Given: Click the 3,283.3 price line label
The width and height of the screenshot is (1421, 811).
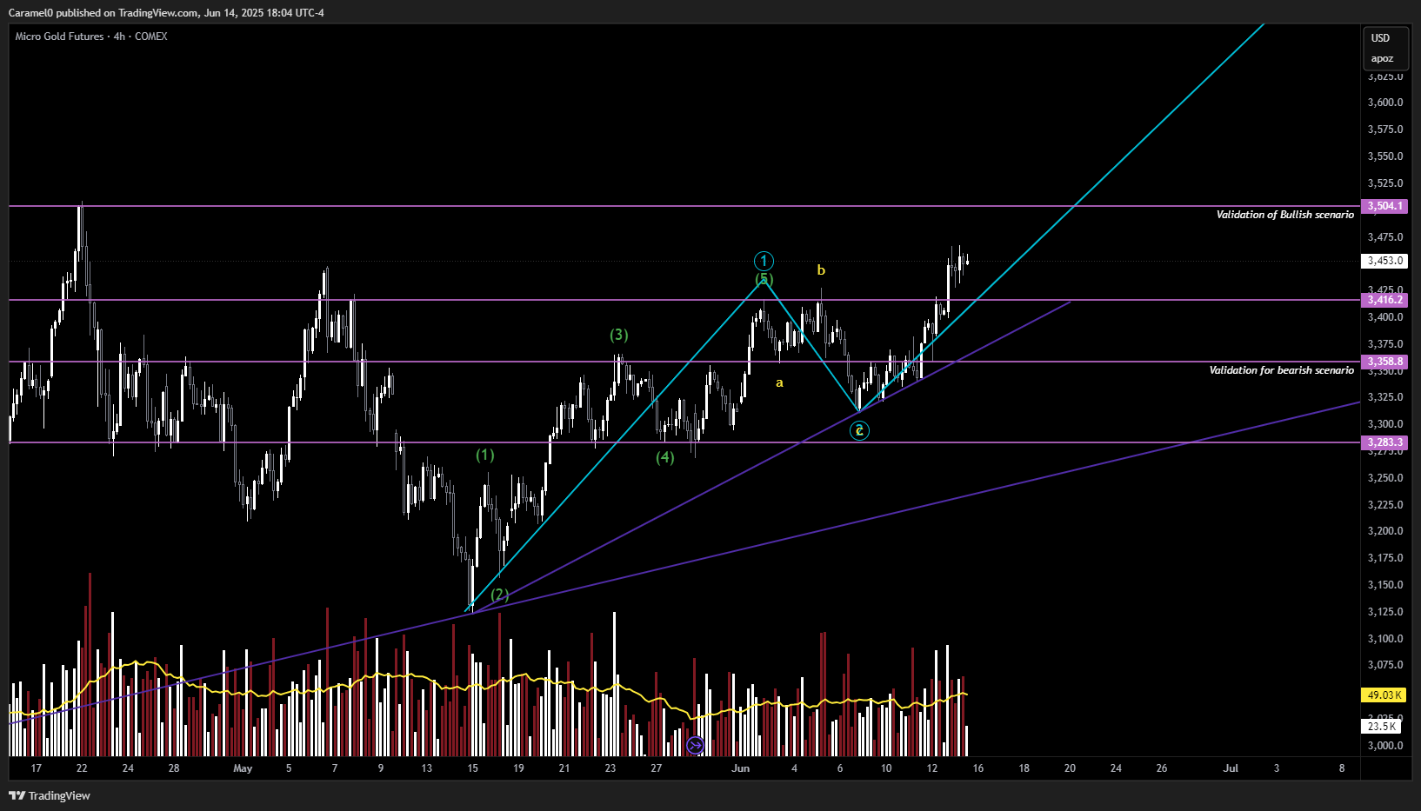Looking at the screenshot, I should point(1385,442).
